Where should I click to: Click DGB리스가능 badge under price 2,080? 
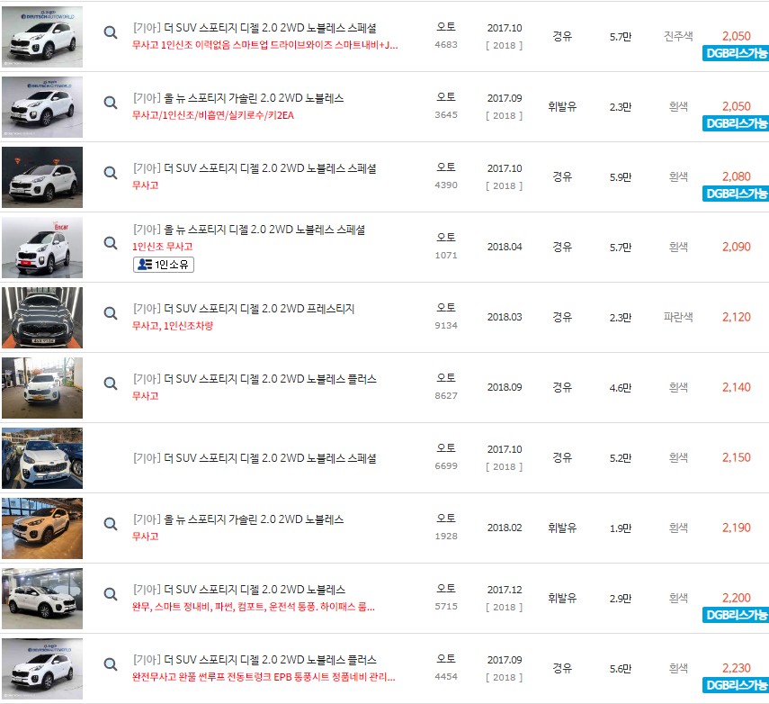(736, 194)
